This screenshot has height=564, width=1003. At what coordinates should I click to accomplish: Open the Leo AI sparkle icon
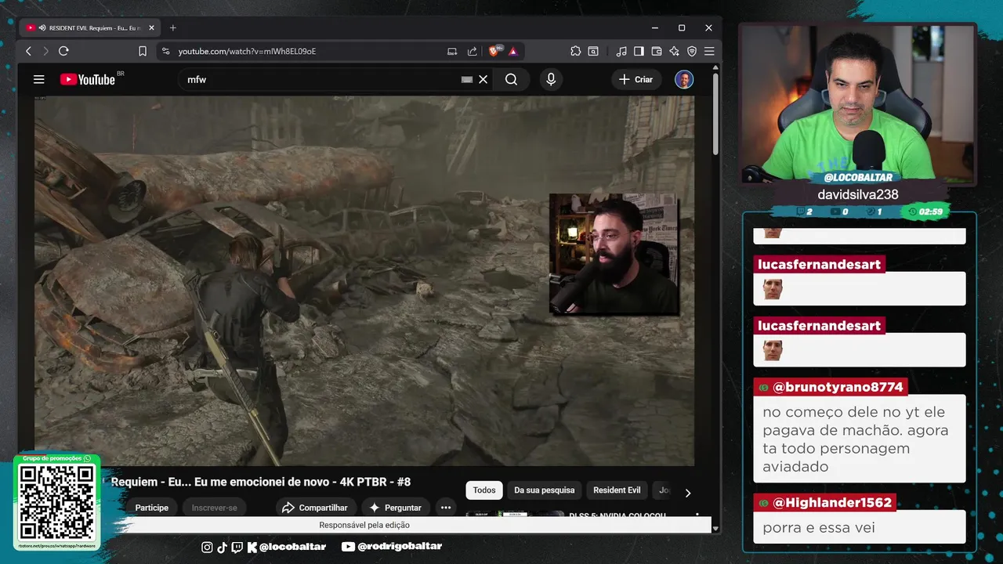tap(674, 51)
